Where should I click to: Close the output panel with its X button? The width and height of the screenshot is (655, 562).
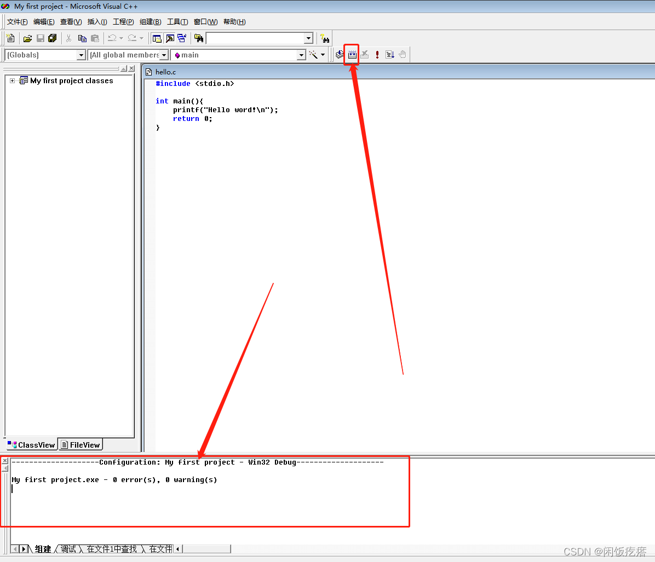click(x=5, y=461)
